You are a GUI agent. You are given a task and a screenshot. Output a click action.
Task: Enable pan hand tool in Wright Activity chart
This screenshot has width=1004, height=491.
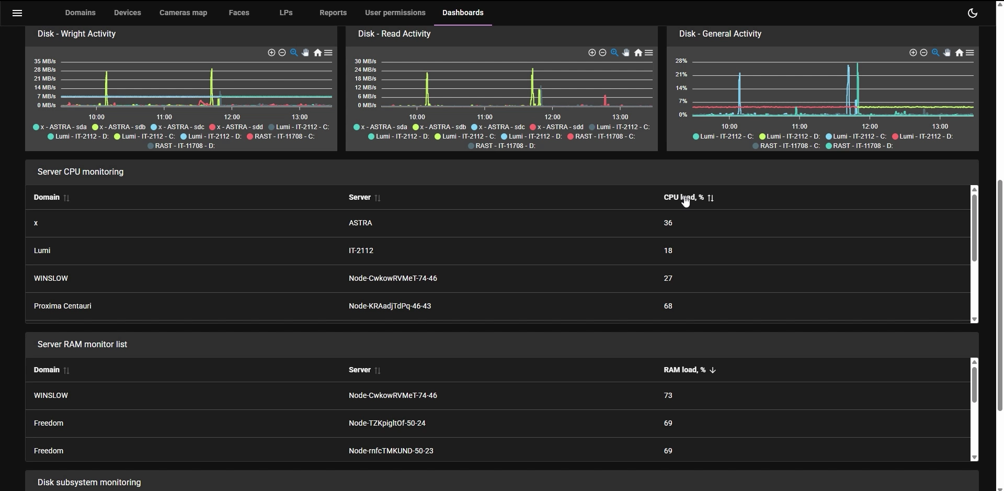pos(305,53)
